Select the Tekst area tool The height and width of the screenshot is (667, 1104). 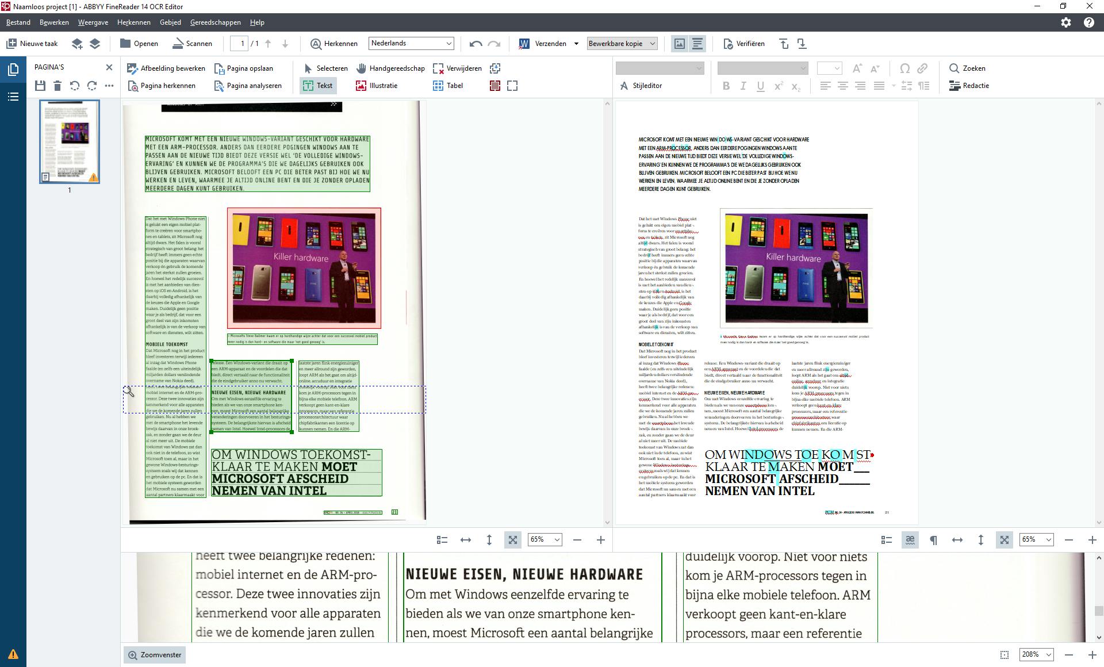click(x=317, y=86)
